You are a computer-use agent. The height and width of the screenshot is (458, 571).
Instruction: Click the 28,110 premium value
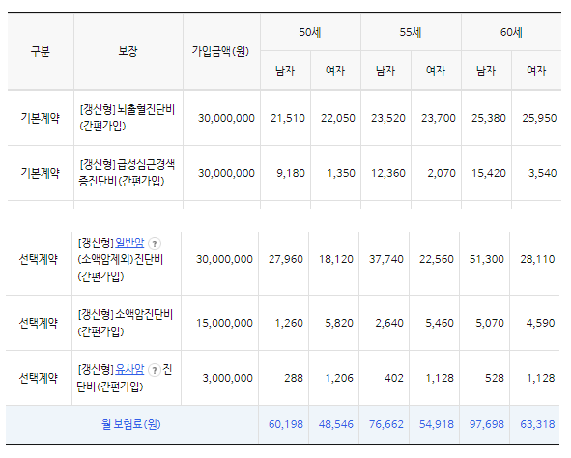537,259
